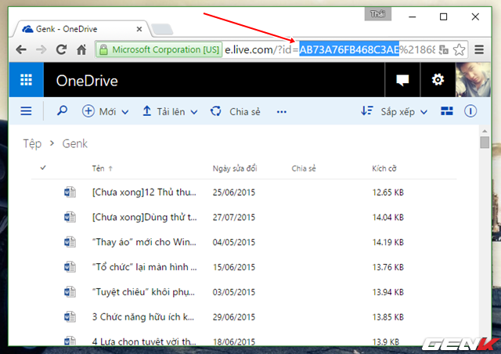Go forward in Chrome
Screen dimensions: 501x354
click(41, 49)
